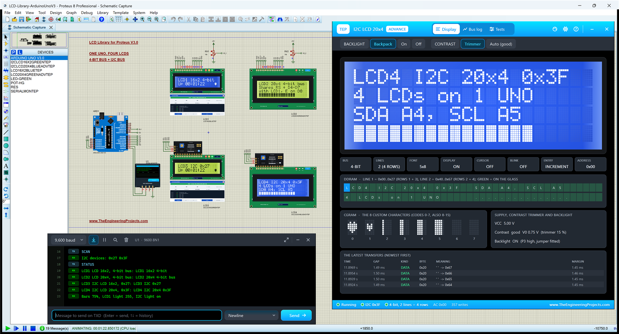Open settings gear in I2C LCD window
Viewport: 619px width, 334px height.
point(565,29)
